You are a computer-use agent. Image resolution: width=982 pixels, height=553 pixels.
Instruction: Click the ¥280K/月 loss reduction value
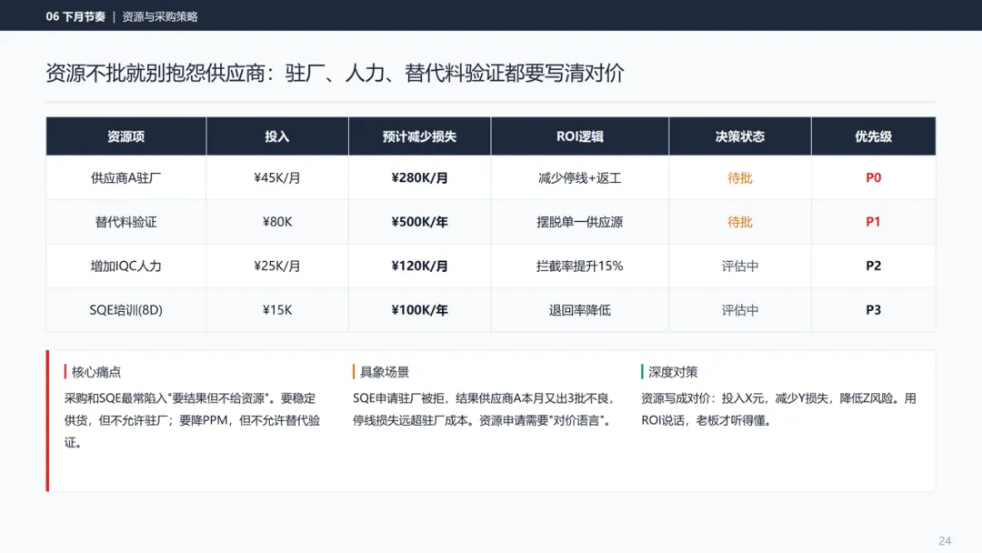[x=419, y=178]
